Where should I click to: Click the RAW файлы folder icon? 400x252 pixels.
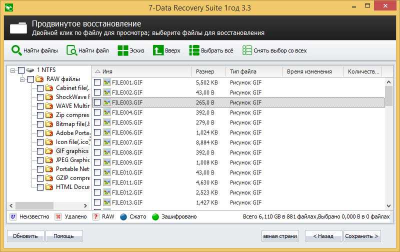click(x=39, y=79)
